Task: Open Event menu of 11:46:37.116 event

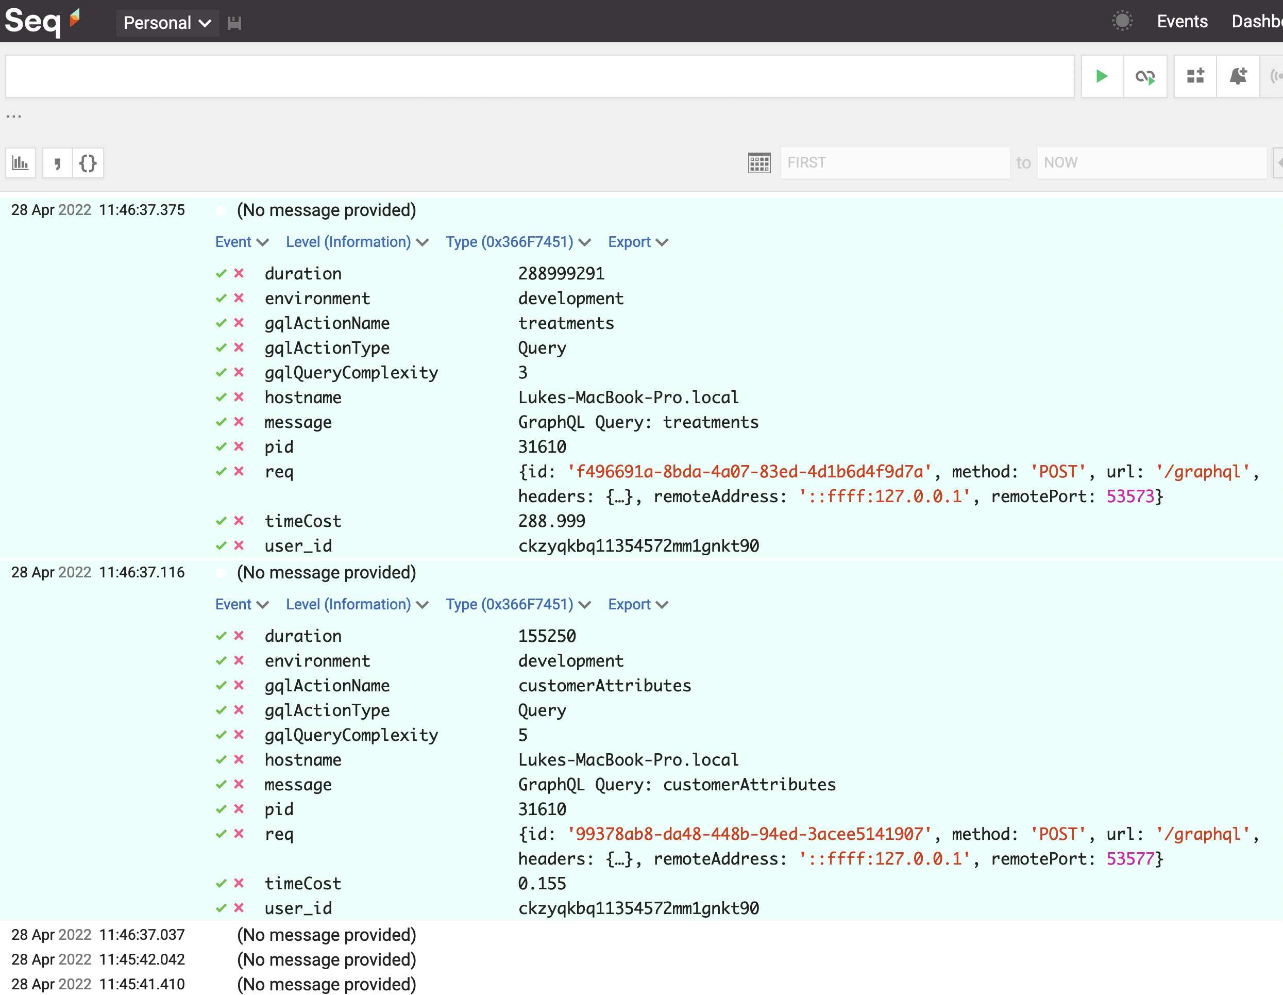Action: pyautogui.click(x=242, y=605)
